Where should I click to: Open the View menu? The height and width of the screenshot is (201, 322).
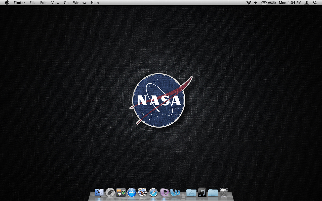[55, 3]
